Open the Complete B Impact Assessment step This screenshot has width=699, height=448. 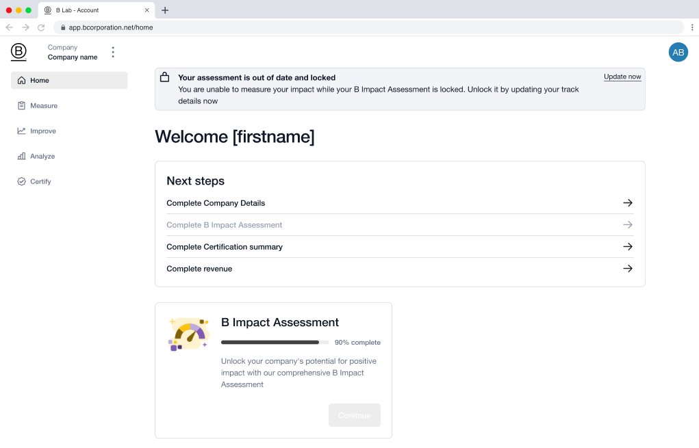coord(400,225)
